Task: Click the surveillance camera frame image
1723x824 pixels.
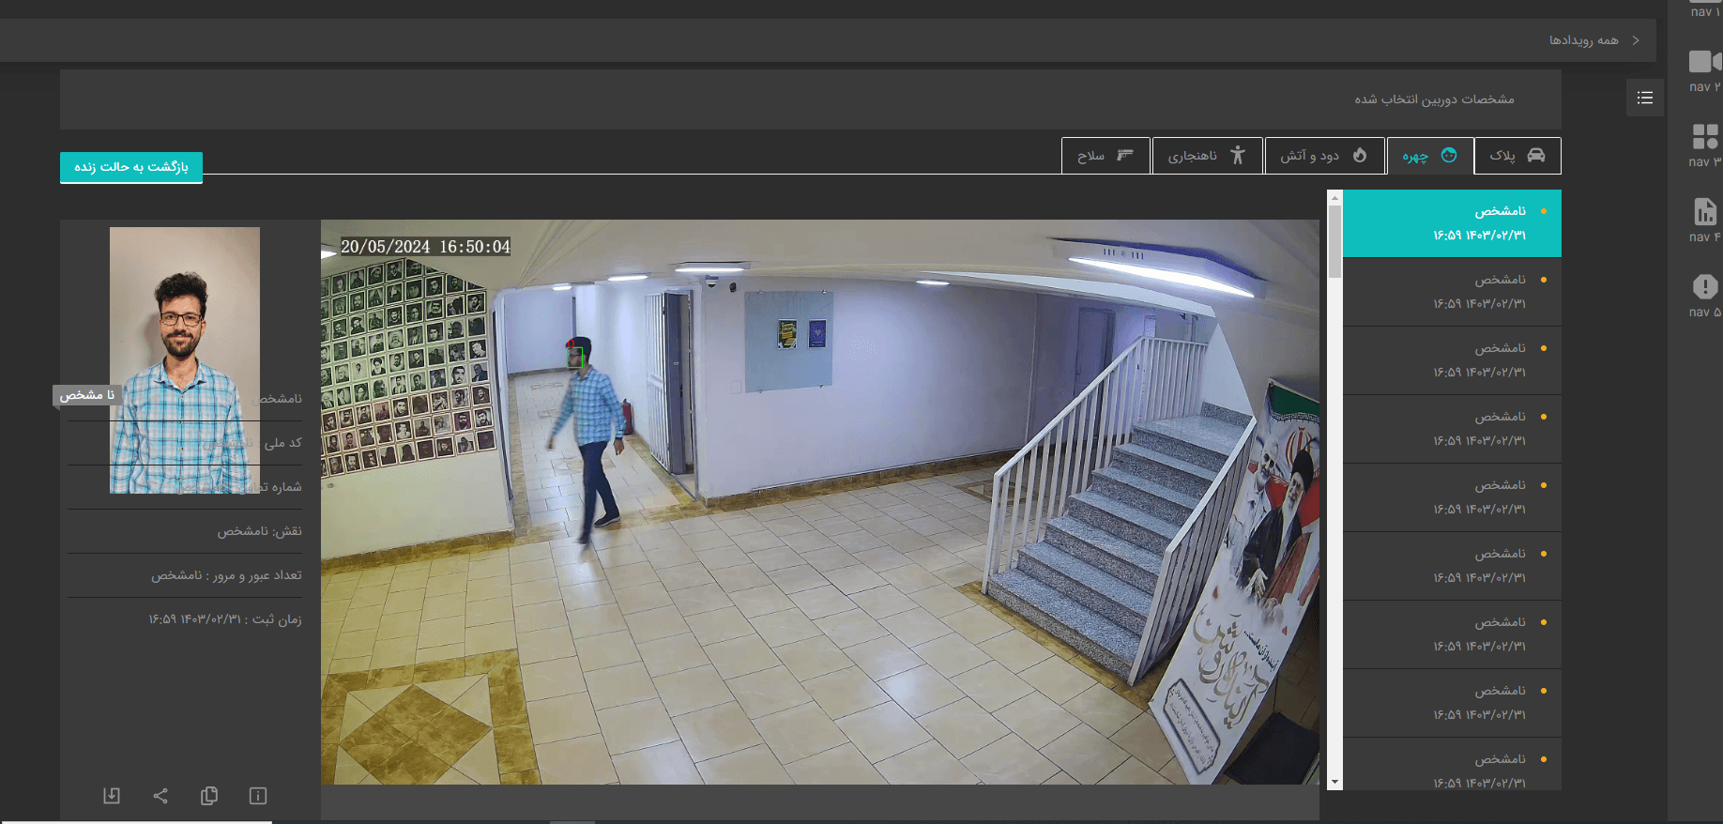Action: (820, 502)
